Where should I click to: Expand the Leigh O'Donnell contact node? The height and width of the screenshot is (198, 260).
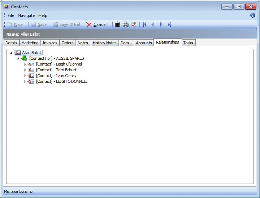point(25,64)
